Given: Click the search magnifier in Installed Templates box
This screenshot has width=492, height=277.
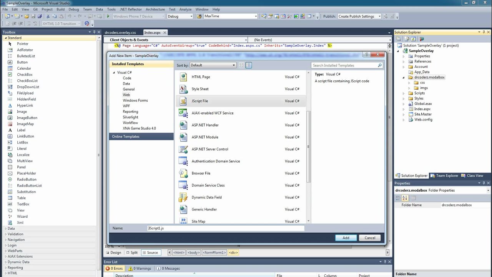Looking at the screenshot, I should click(x=380, y=65).
